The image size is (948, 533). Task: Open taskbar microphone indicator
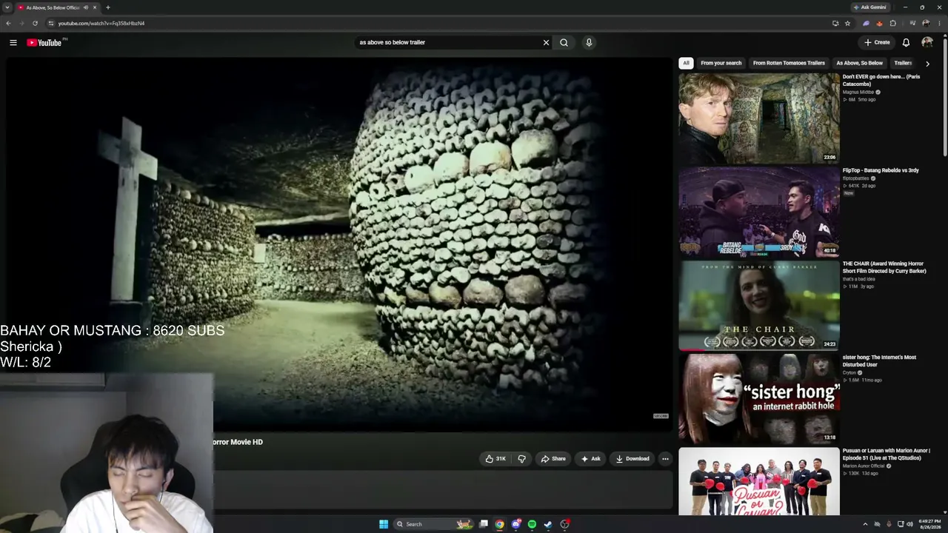click(889, 524)
